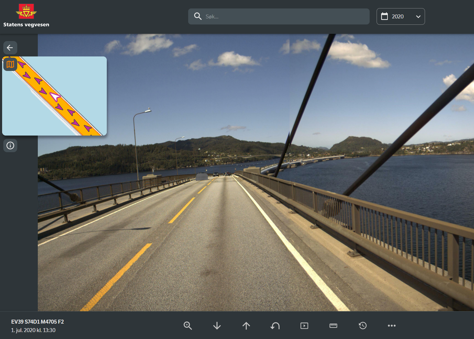Move backward with the down arrow
474x339 pixels.
pyautogui.click(x=217, y=325)
